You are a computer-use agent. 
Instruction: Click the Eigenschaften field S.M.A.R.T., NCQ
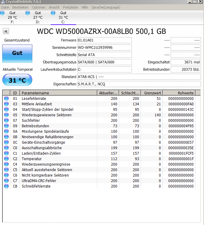coord(139,84)
